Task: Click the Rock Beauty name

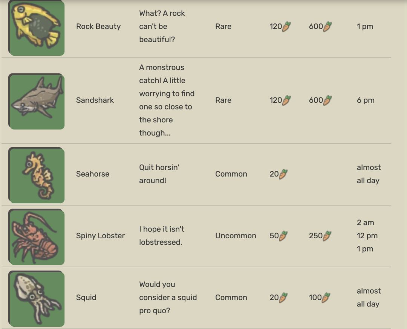Action: 98,26
